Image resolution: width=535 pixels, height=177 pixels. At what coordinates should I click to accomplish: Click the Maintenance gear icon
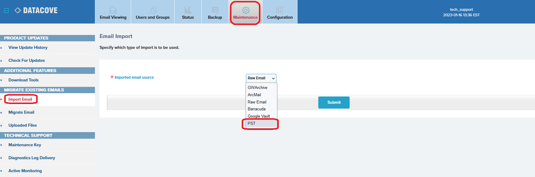click(246, 10)
